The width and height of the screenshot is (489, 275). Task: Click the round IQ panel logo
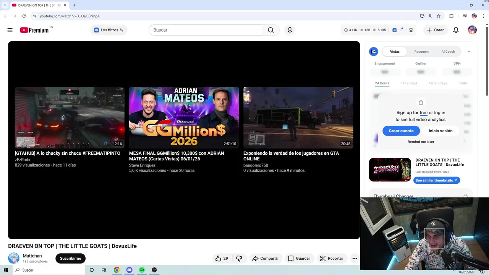pos(374,52)
